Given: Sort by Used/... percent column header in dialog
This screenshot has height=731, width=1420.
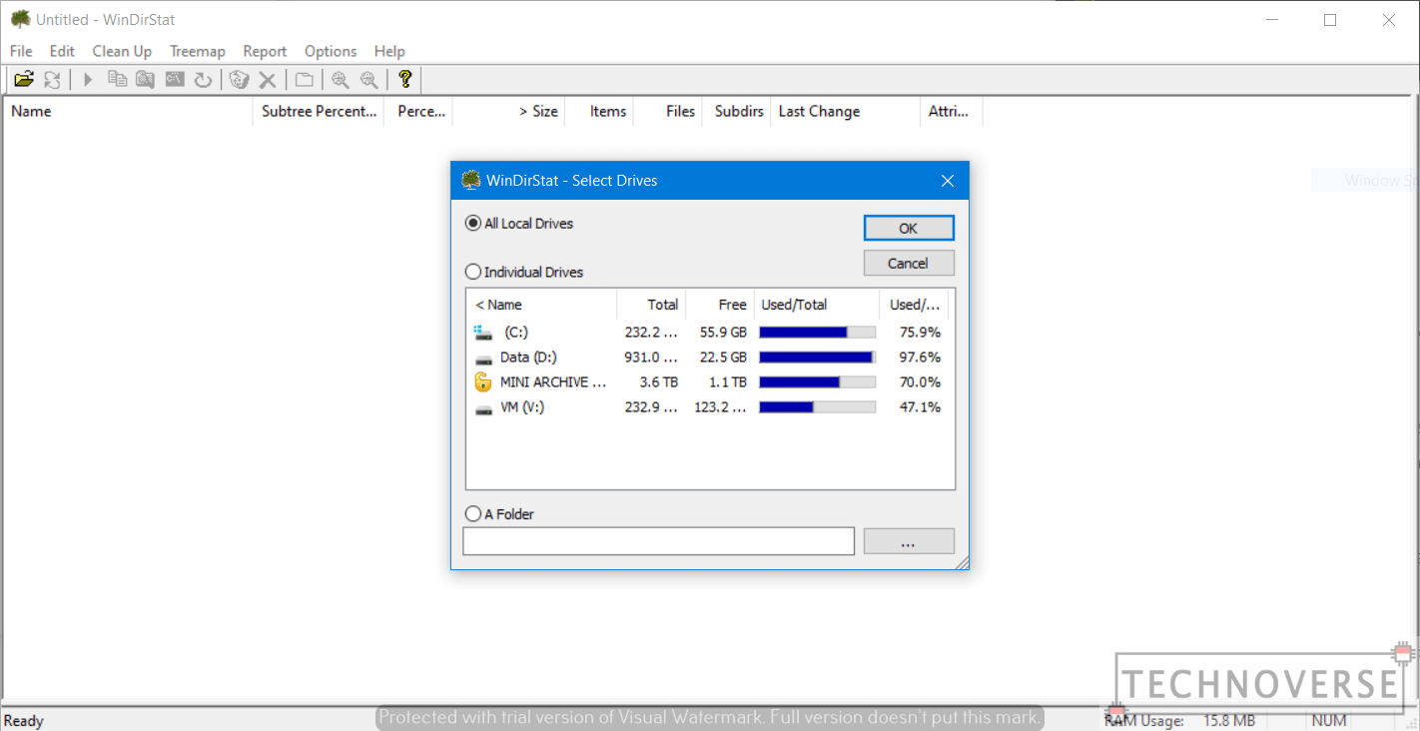Looking at the screenshot, I should [x=914, y=305].
